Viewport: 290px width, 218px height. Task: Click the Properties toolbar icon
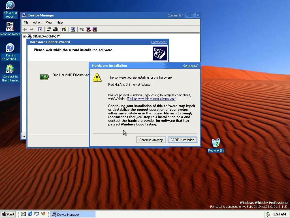click(49, 29)
